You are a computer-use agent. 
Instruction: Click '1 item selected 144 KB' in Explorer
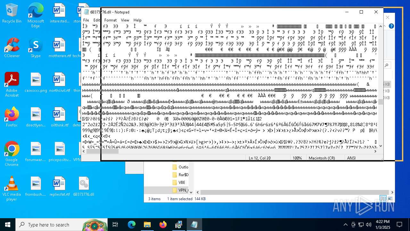point(186,199)
